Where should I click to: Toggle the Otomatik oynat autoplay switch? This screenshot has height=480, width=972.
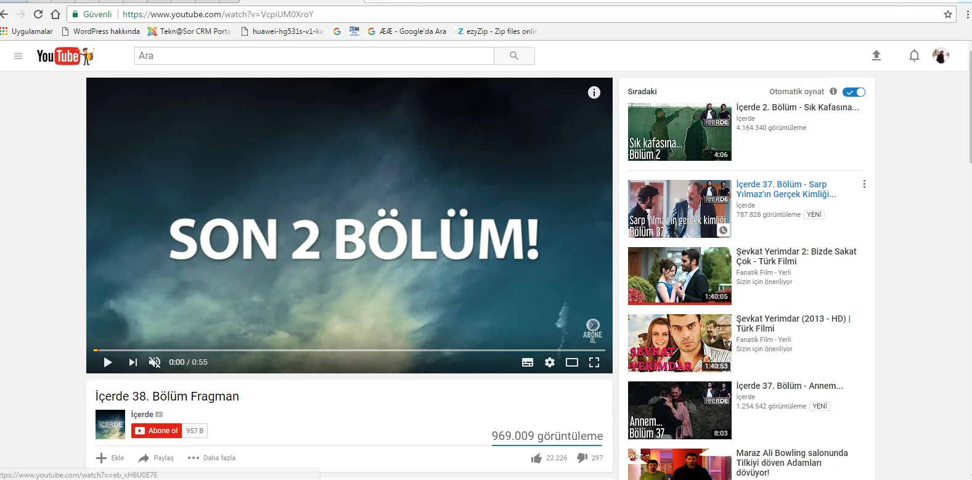tap(854, 92)
